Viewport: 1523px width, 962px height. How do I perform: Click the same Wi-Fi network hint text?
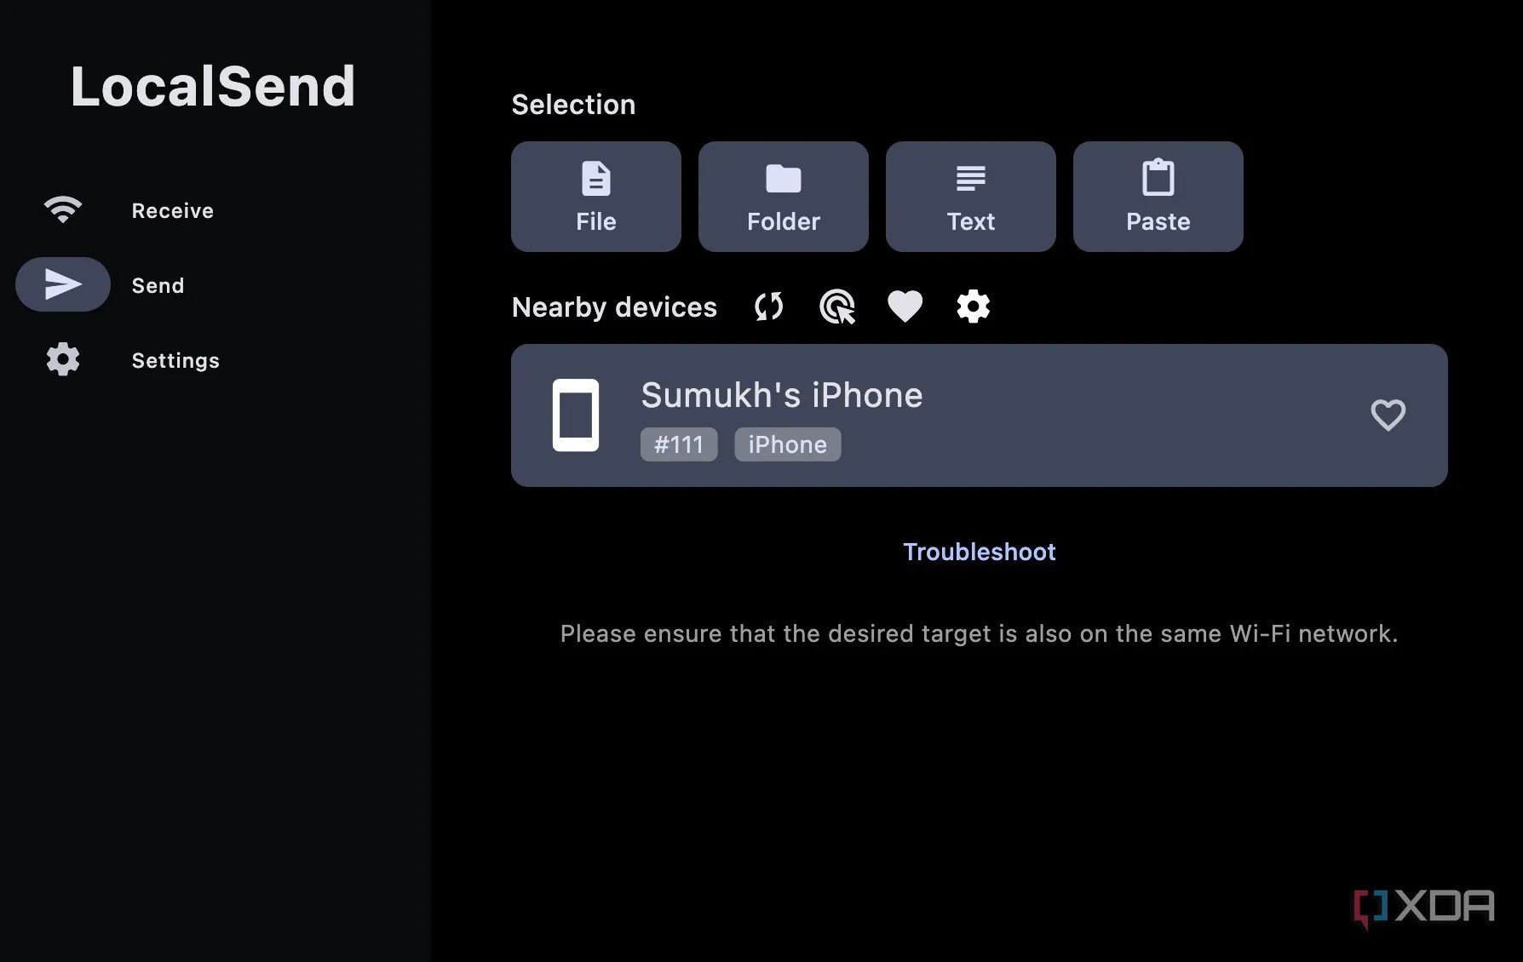(x=980, y=633)
